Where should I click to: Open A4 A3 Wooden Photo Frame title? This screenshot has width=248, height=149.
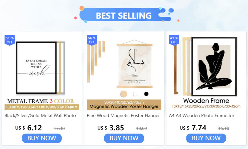pos(201,116)
